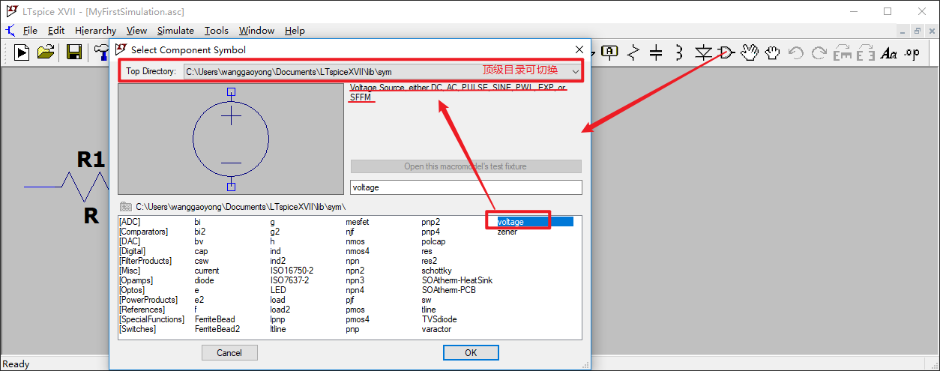
Task: Select the ind symbol entry
Action: 276,251
